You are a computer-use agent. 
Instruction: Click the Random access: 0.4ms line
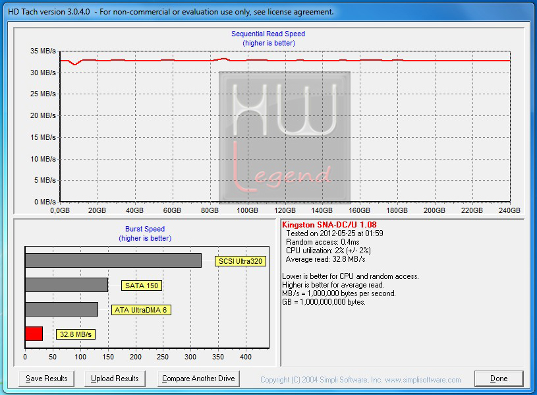pyautogui.click(x=323, y=242)
